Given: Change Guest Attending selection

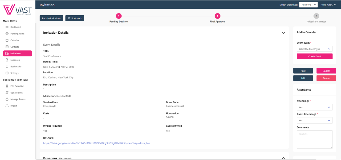Looking at the screenshot, I should click(x=315, y=120).
